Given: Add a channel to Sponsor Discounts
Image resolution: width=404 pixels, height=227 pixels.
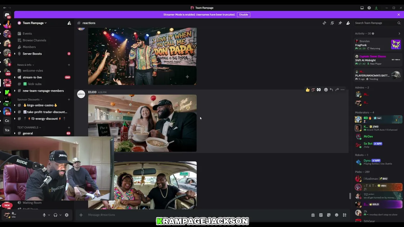Looking at the screenshot, I should 69,100.
